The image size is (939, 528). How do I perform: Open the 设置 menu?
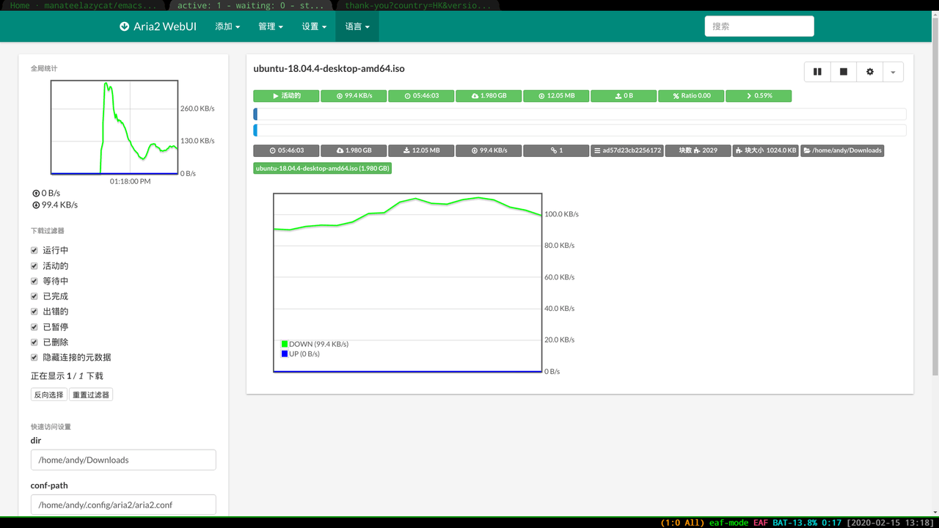[314, 26]
